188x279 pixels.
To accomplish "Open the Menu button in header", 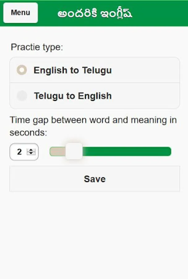I will pyautogui.click(x=20, y=13).
